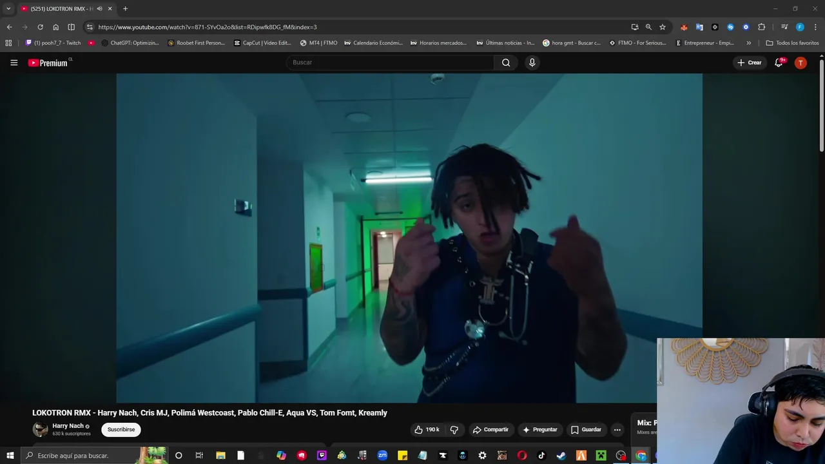Screen dimensions: 825x464
Task: Mute tab via the speaker icon
Action: pos(99,8)
